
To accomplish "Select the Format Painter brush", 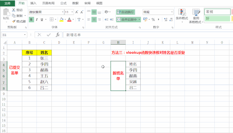I will pyautogui.click(x=13, y=21).
